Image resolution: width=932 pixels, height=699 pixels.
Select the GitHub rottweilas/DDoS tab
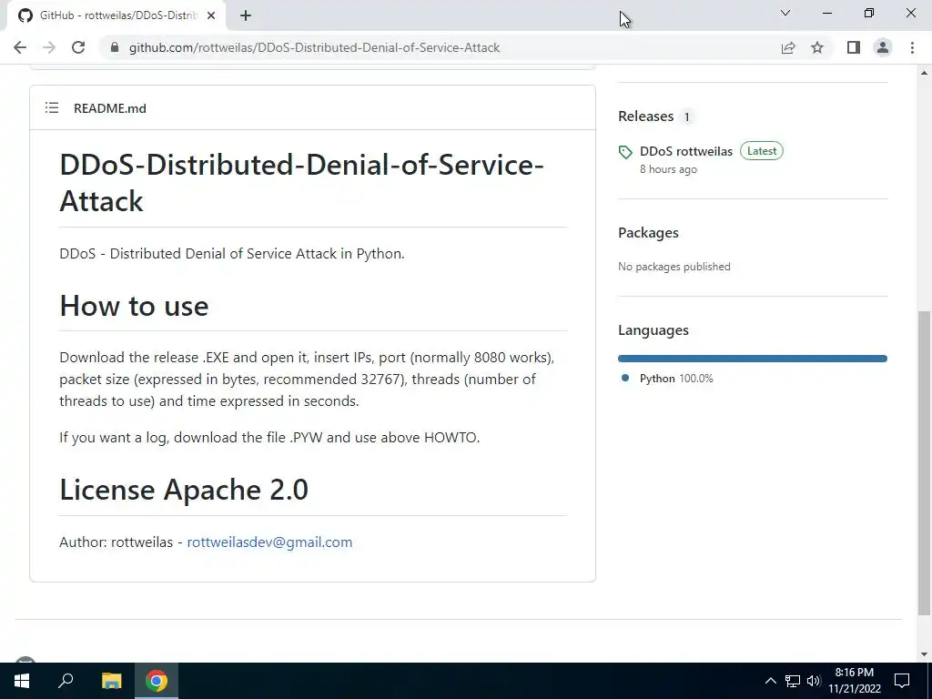(116, 16)
